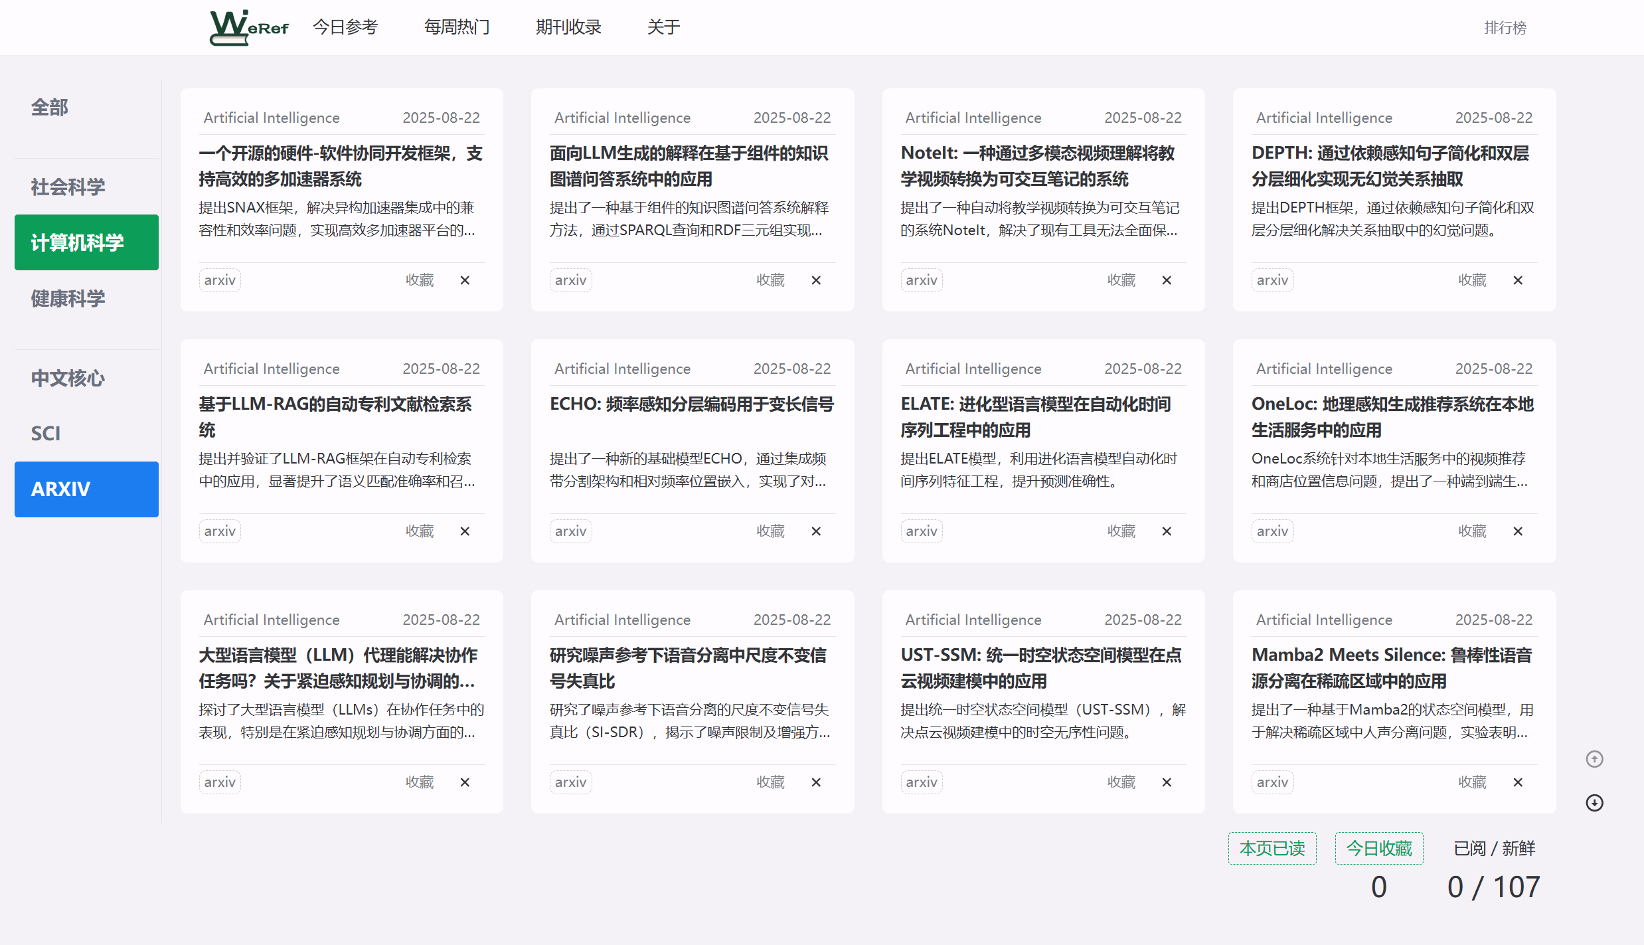Dismiss the ECHO paper card with X

816,531
